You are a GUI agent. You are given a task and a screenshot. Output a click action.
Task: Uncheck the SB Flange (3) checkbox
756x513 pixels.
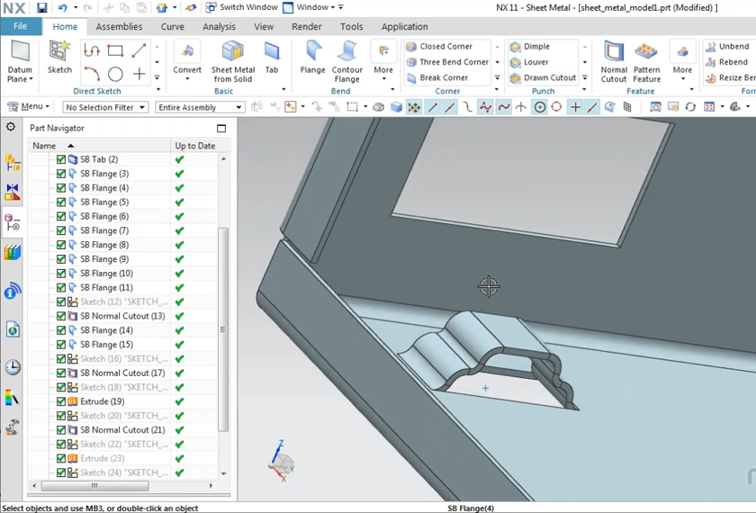(x=61, y=174)
